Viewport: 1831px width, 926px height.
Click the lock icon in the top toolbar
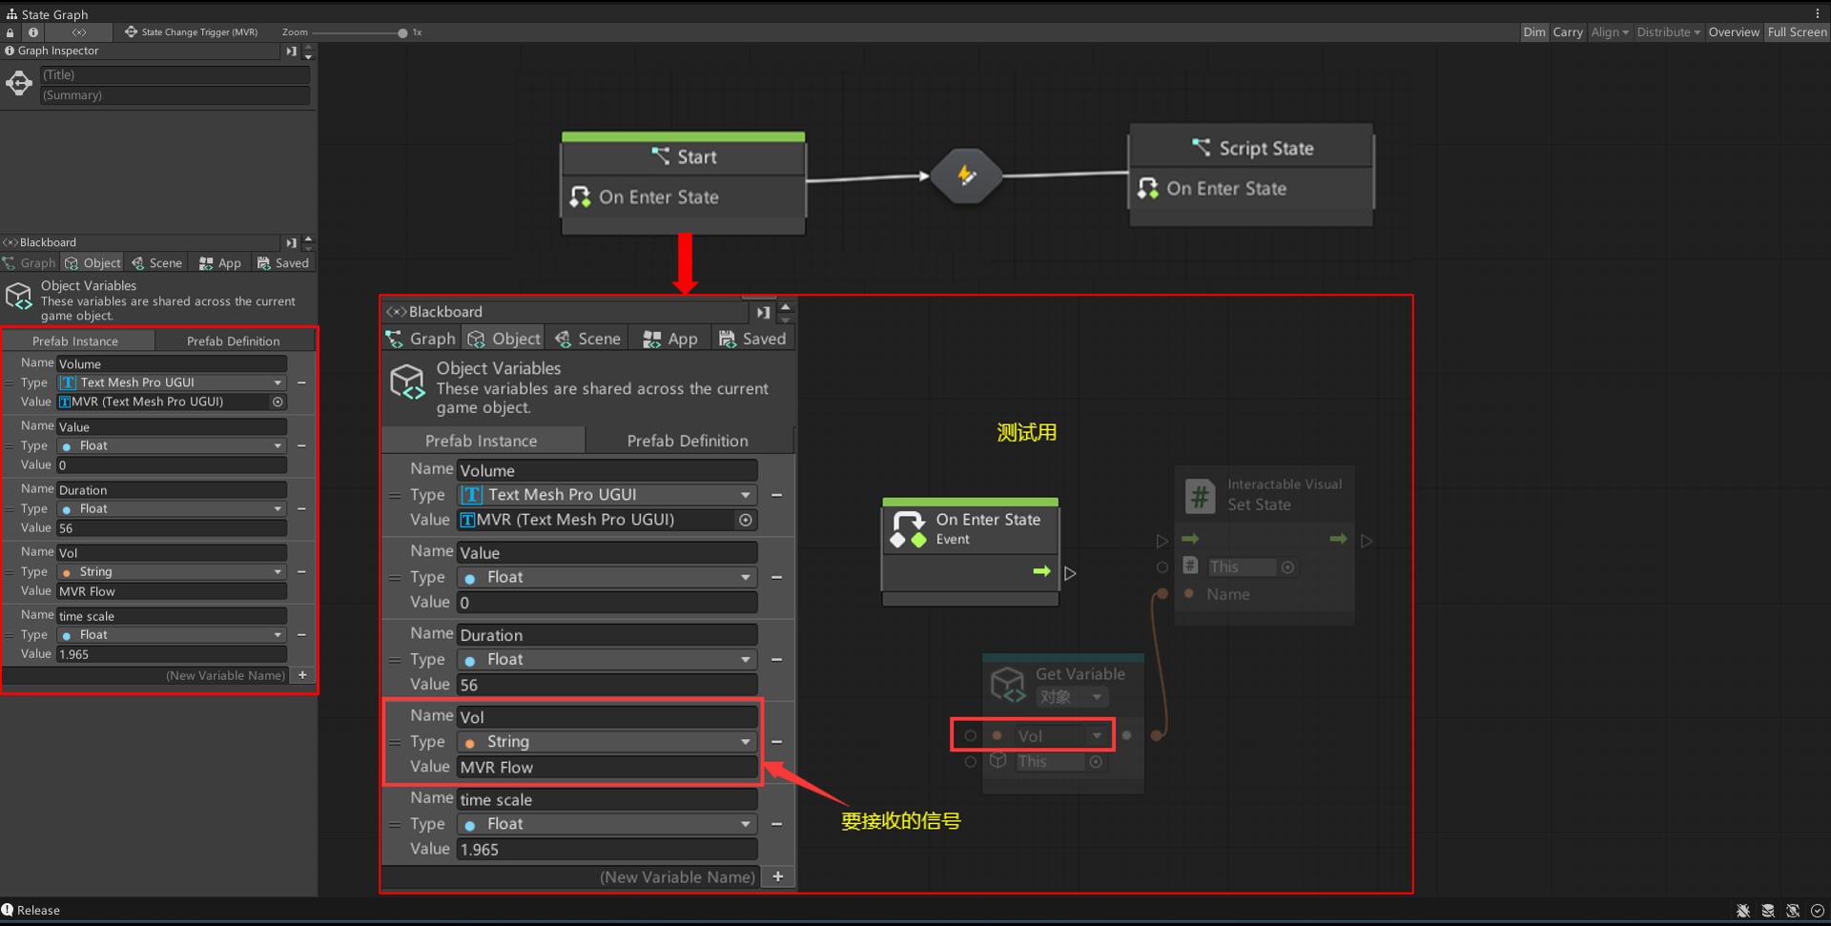click(10, 32)
